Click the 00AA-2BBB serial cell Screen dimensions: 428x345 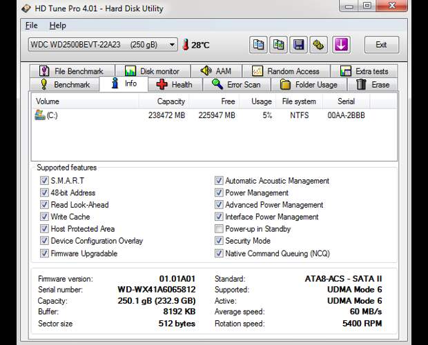pyautogui.click(x=346, y=115)
